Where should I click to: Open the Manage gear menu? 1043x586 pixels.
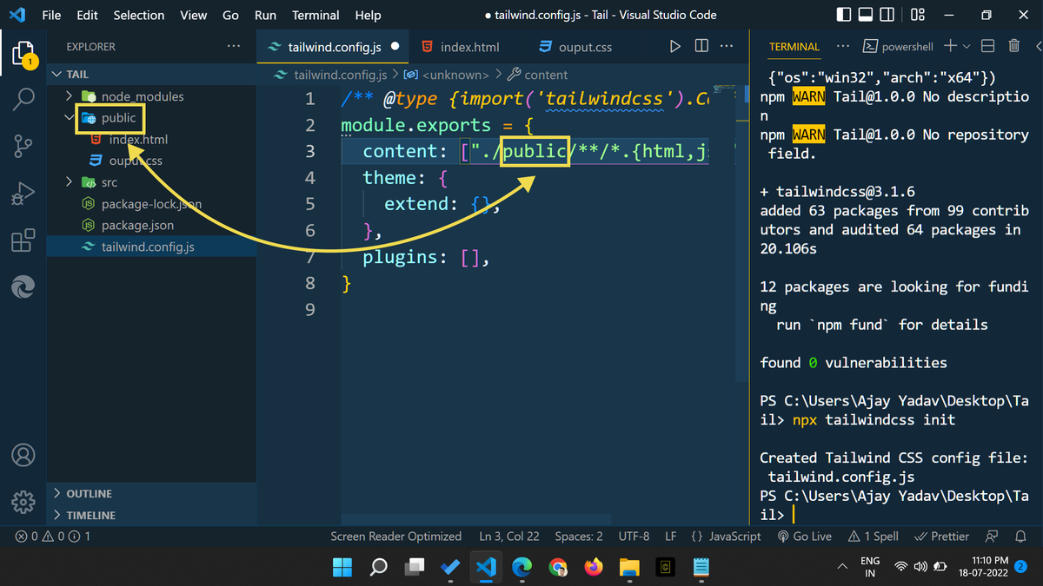[23, 502]
